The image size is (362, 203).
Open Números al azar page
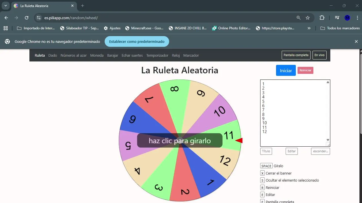[74, 55]
